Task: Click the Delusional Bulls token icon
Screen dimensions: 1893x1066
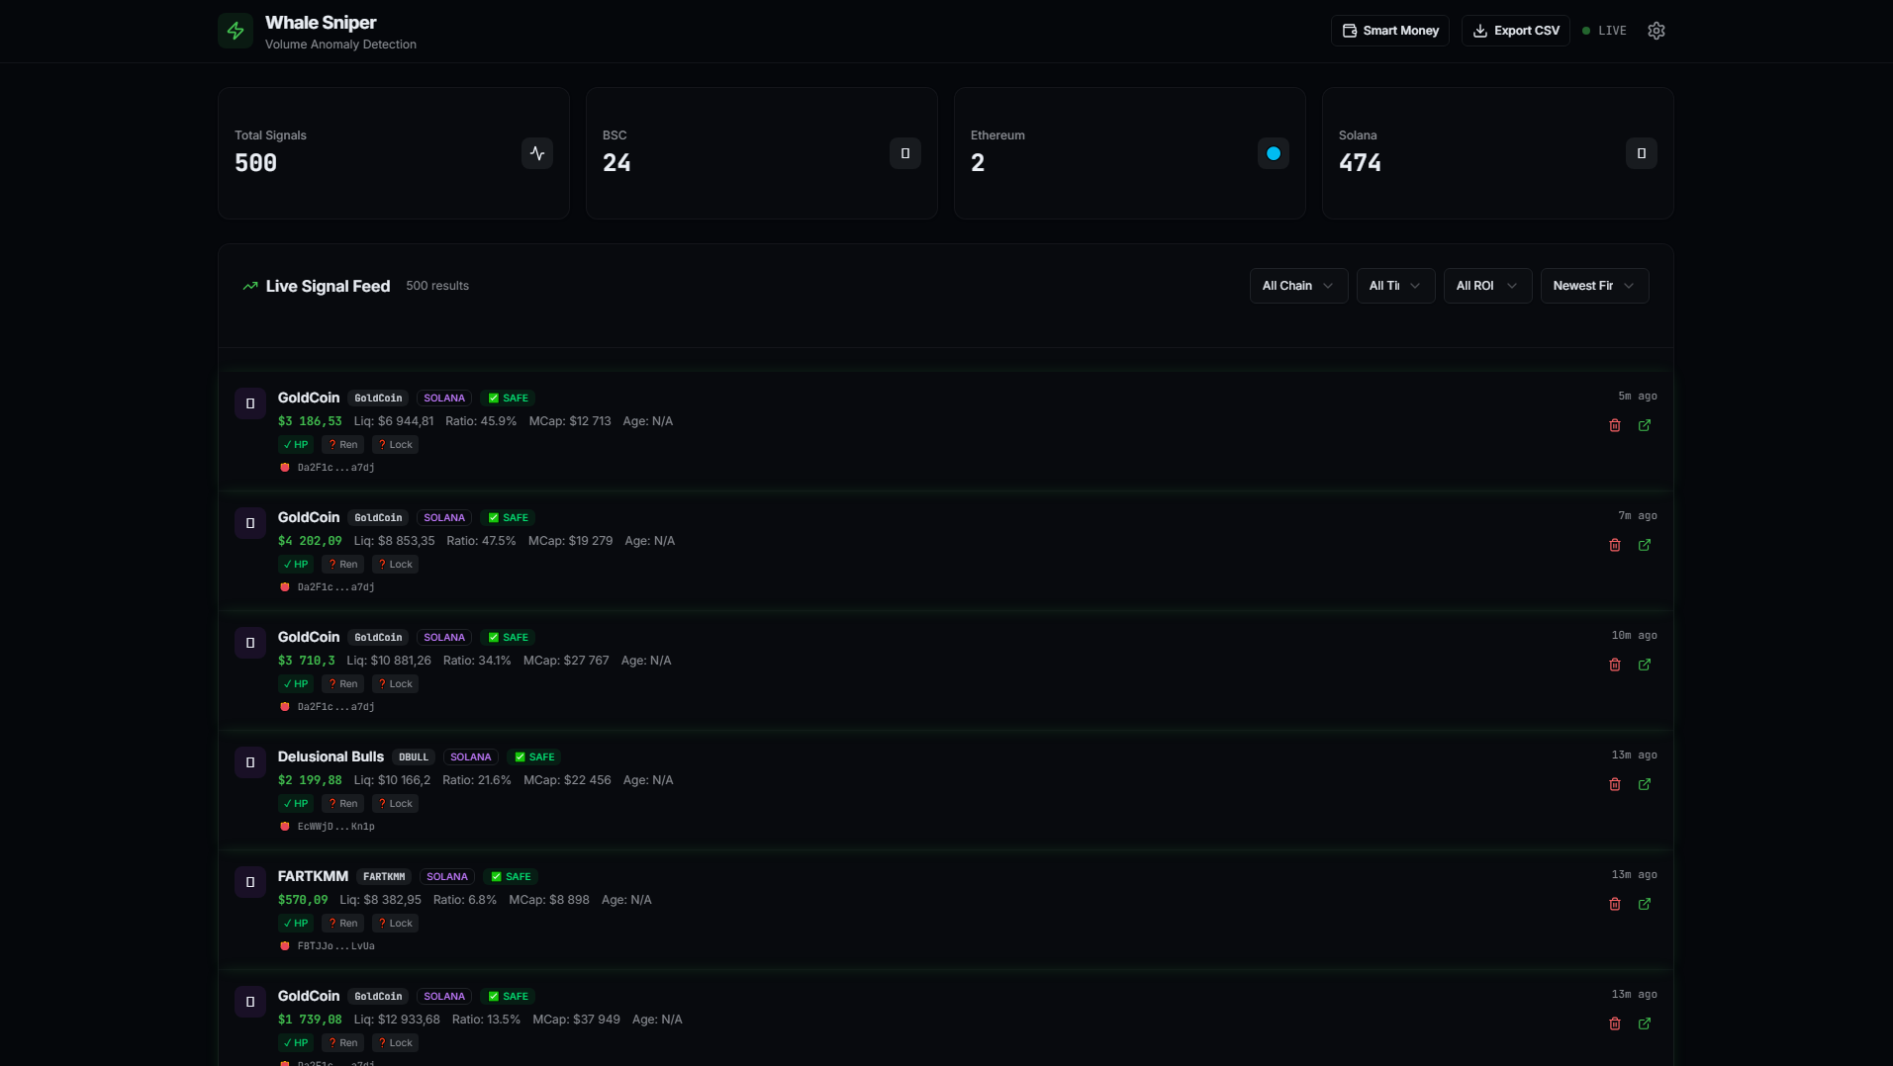Action: (x=250, y=762)
